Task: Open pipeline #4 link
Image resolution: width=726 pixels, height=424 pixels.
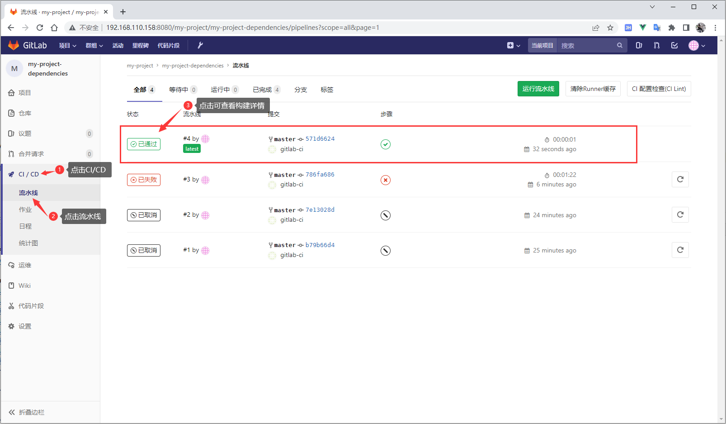Action: [187, 138]
